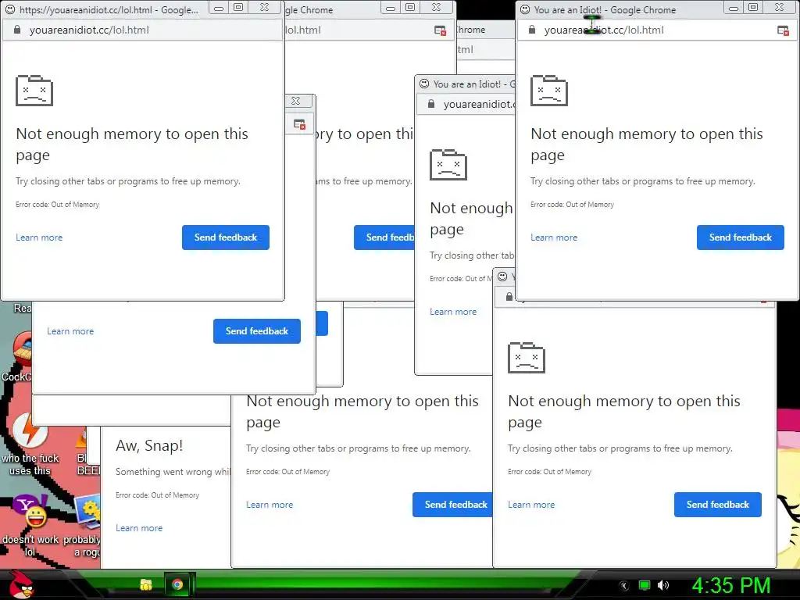Click sad-folder icon in bottom-right Chrome window
This screenshot has width=800, height=600.
coord(527,358)
